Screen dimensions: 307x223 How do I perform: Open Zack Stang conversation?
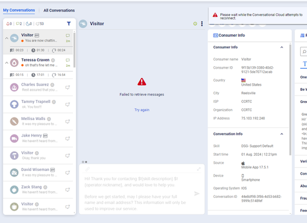(38, 190)
